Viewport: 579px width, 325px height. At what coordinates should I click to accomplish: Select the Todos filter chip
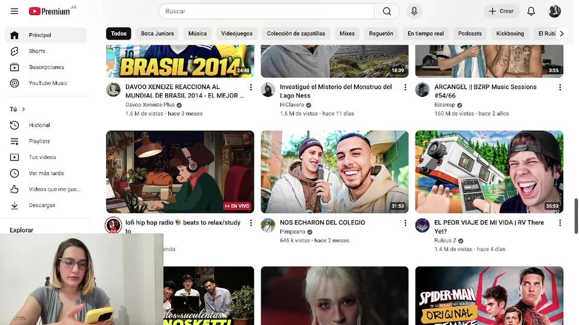pos(119,33)
